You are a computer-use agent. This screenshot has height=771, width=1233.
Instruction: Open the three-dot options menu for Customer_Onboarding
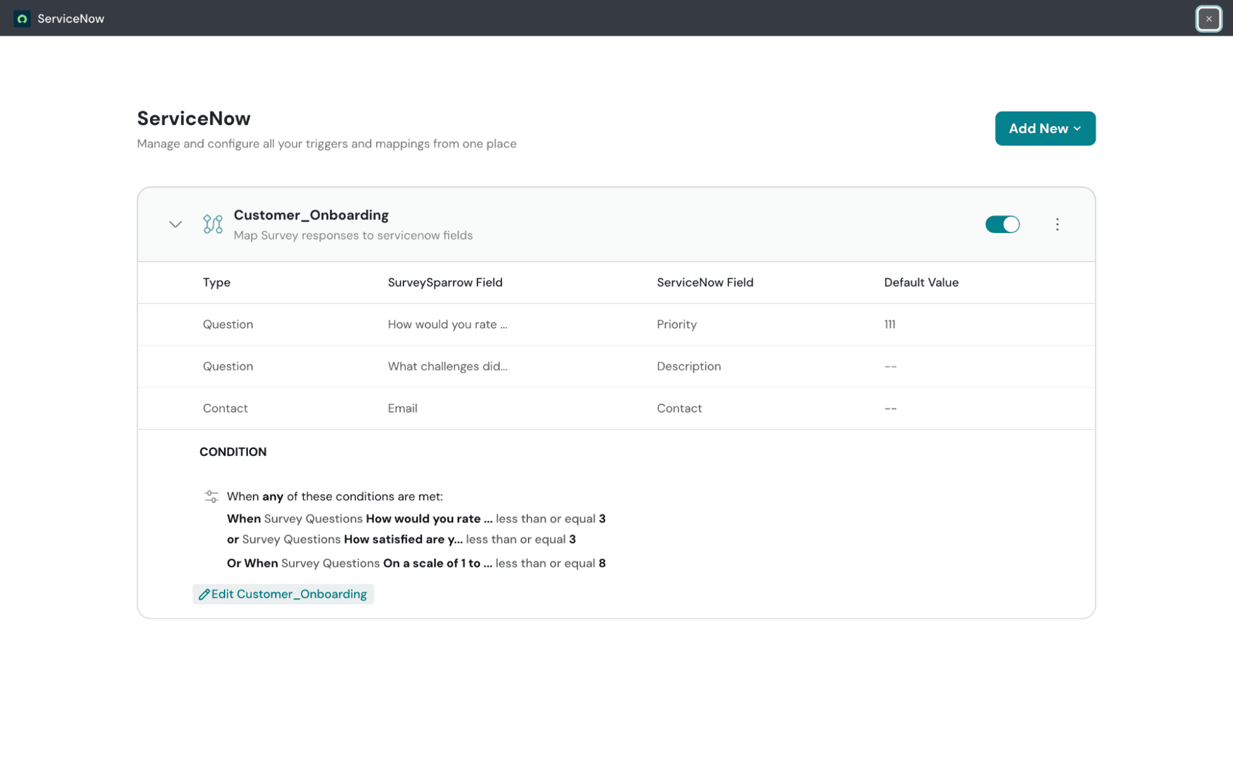(x=1057, y=224)
